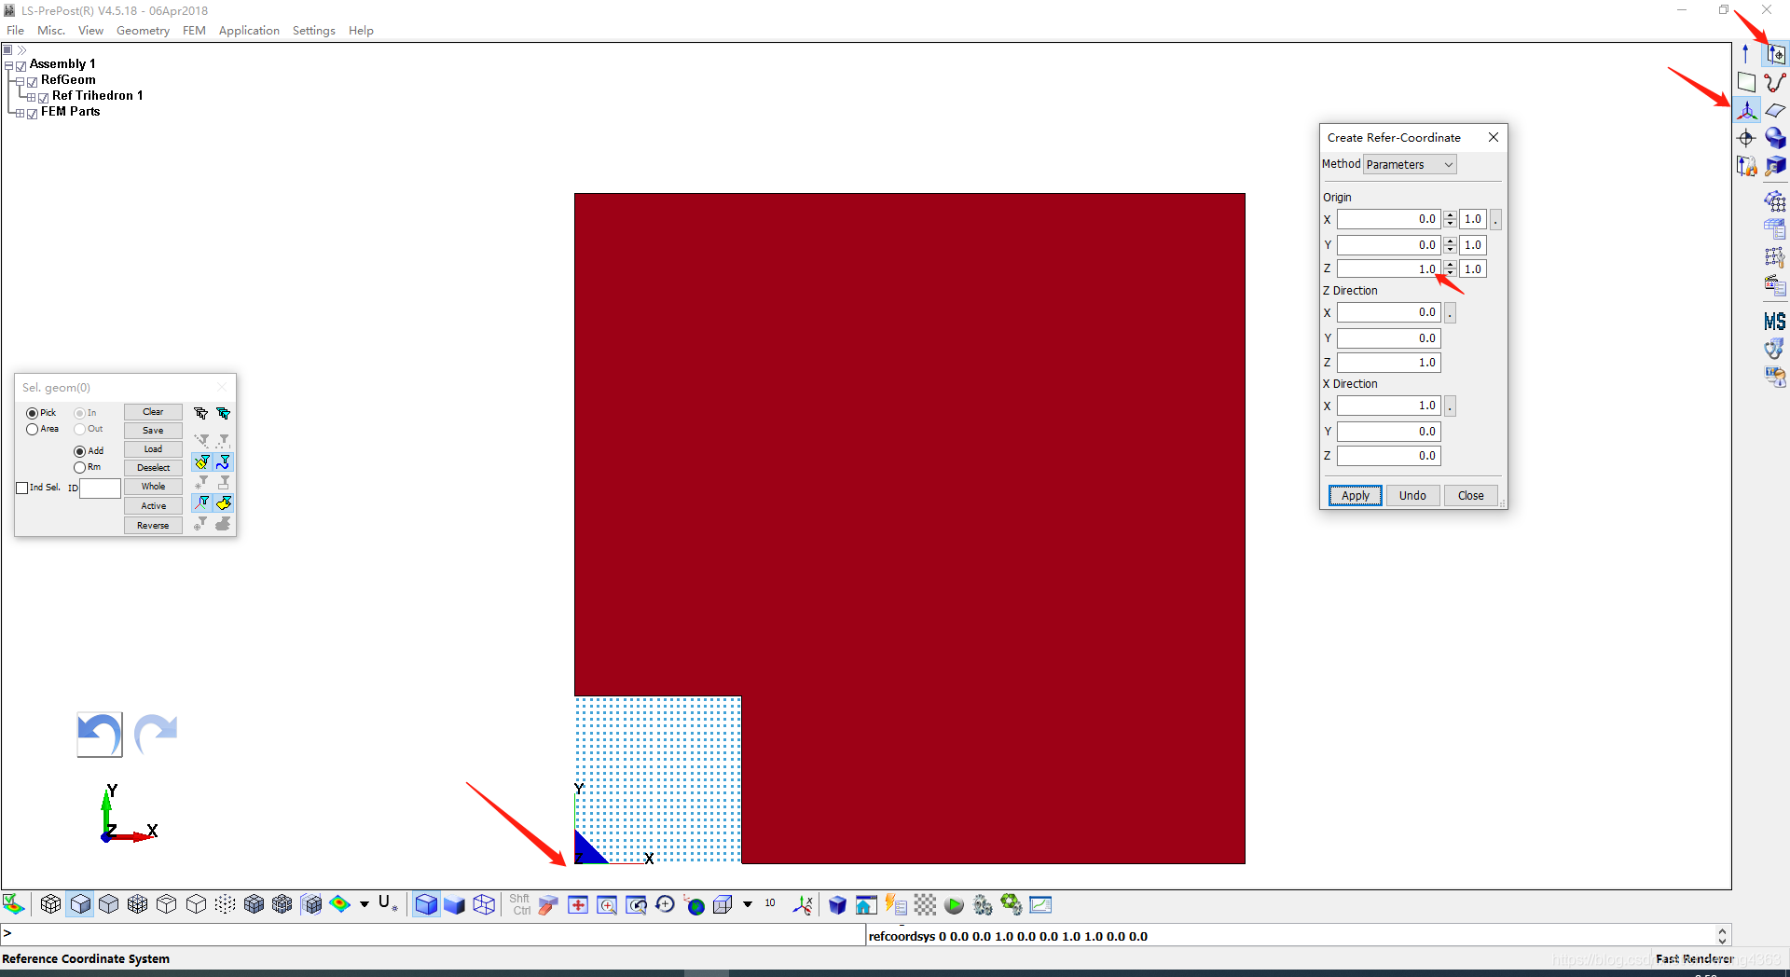Screen dimensions: 1790x977
Task: Open the Application menu
Action: coord(249,31)
